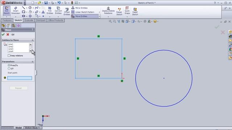Image resolution: width=232 pixels, height=130 pixels.
Task: Open the Linear Sketch Pattern dropdown arrow
Action: (99, 12)
